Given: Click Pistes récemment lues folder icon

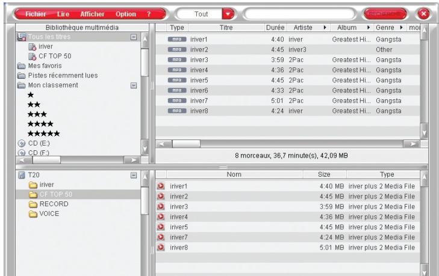Looking at the screenshot, I should tap(22, 76).
